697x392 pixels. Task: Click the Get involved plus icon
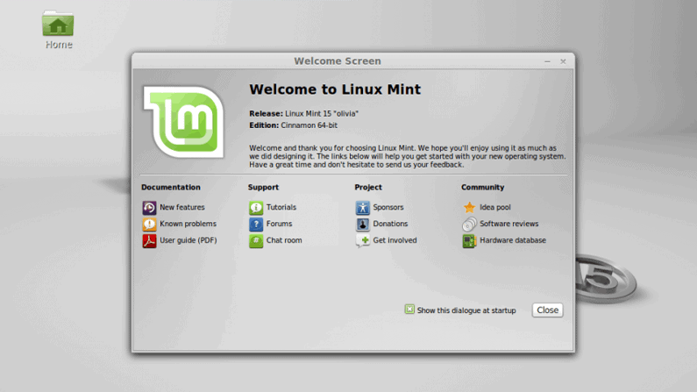point(363,240)
